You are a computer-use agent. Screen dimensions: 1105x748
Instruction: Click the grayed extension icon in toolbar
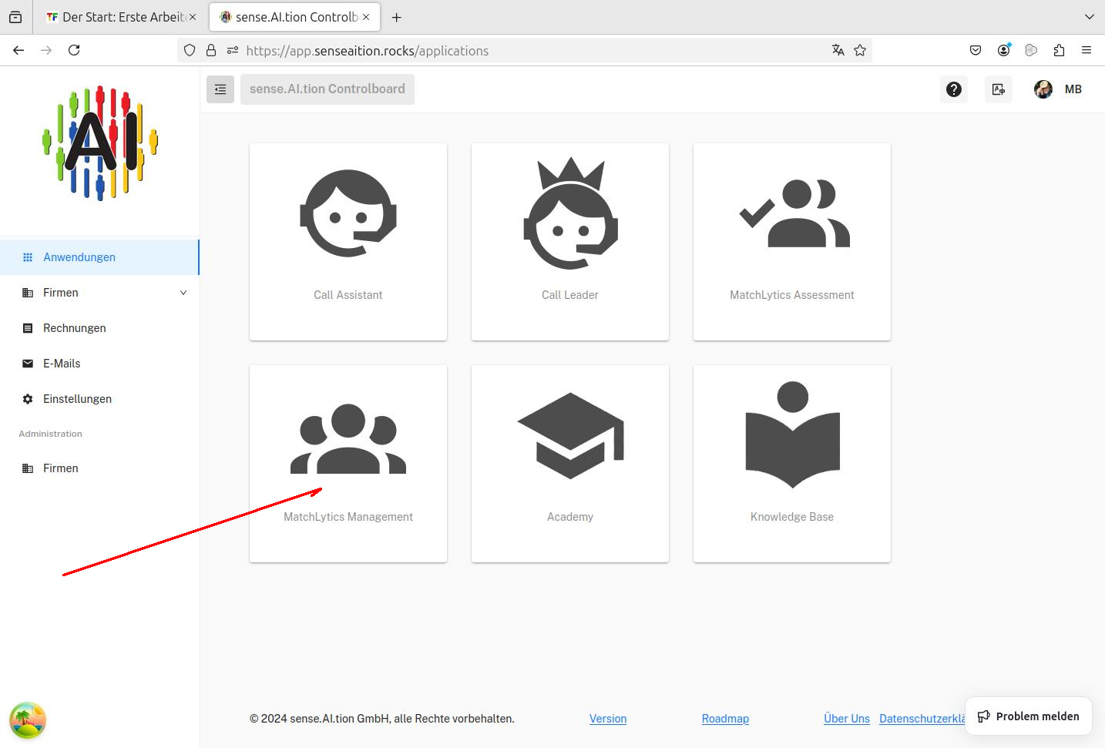click(x=1031, y=50)
